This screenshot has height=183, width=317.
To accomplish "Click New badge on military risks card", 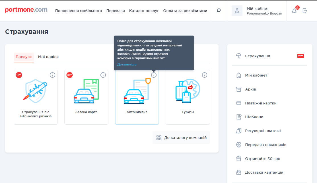I will (19, 75).
